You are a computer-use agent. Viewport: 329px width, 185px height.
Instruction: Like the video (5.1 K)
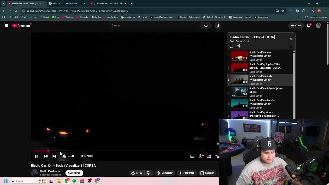(136, 173)
